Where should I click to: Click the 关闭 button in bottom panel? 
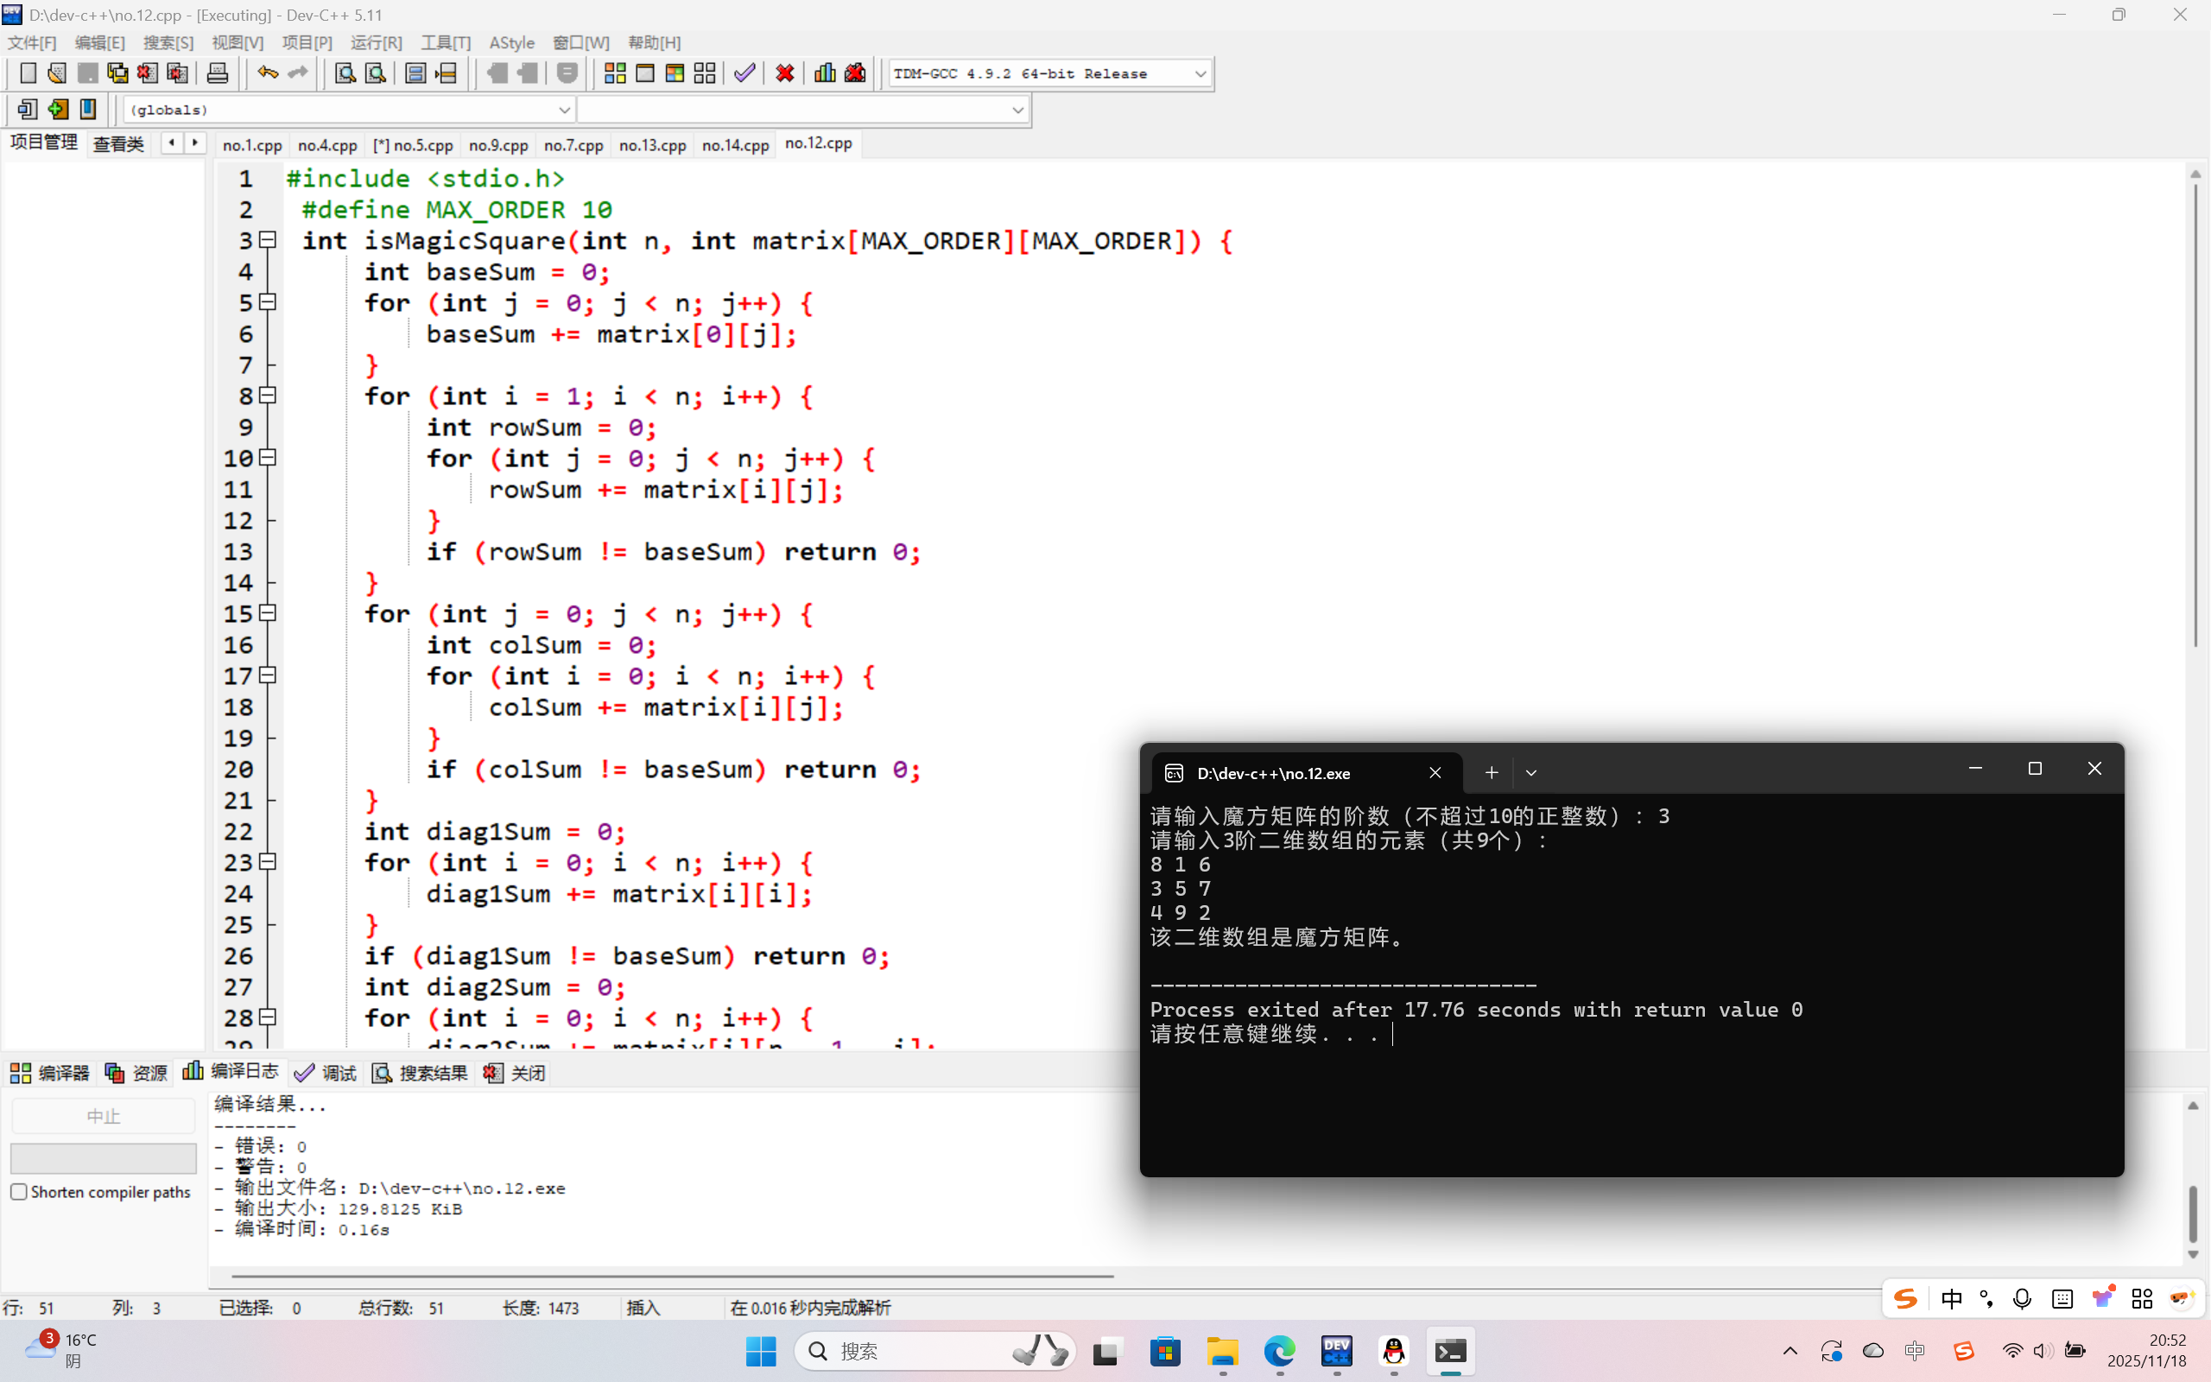coord(516,1072)
